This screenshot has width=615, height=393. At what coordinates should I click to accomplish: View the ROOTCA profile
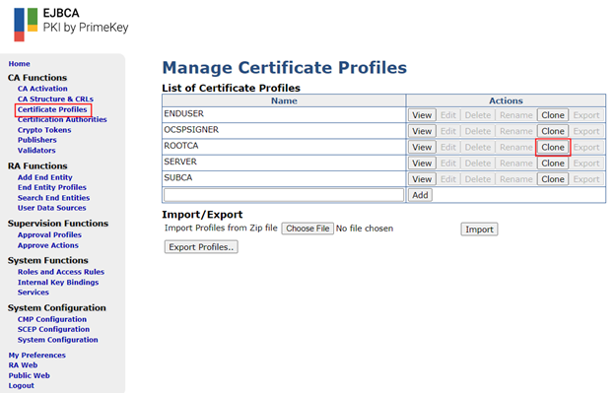tap(422, 148)
